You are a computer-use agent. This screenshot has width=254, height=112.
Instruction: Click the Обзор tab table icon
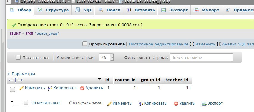pos(12,10)
